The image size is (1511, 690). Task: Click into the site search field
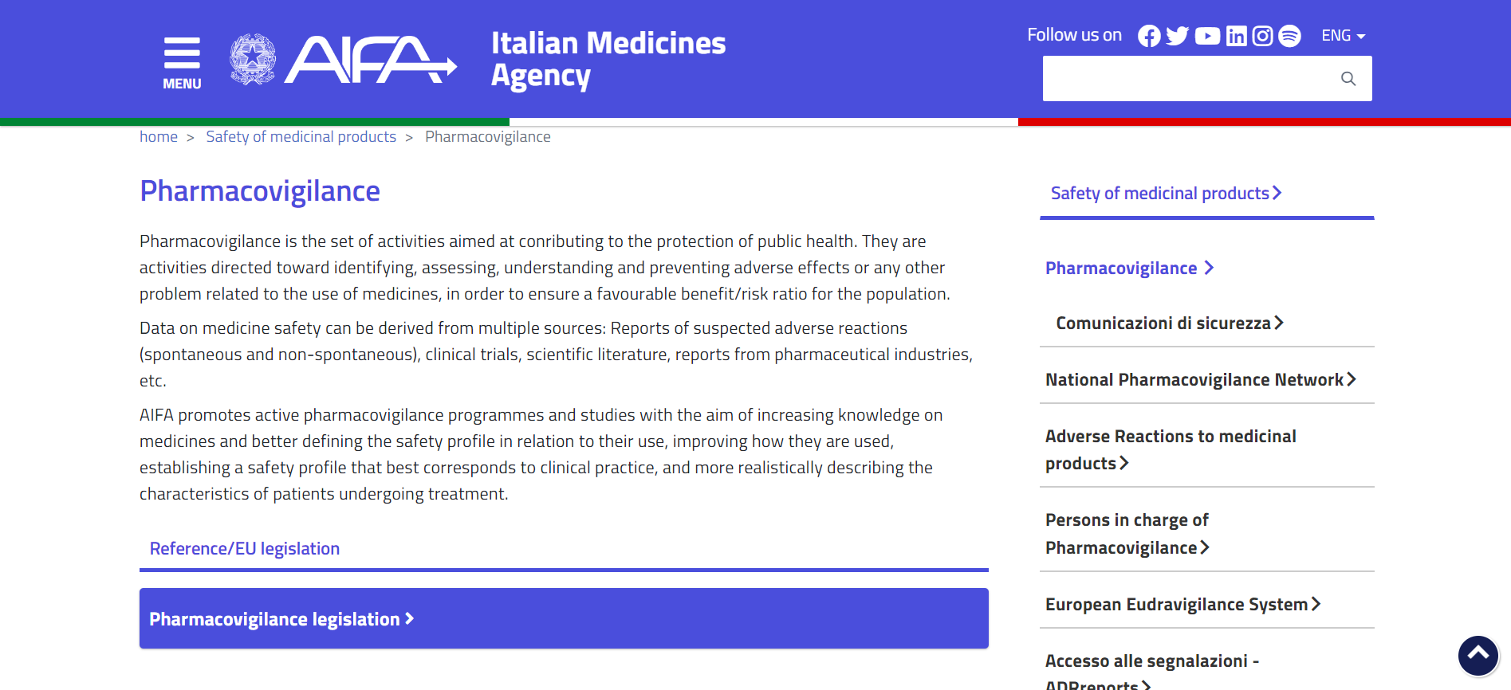click(1188, 78)
